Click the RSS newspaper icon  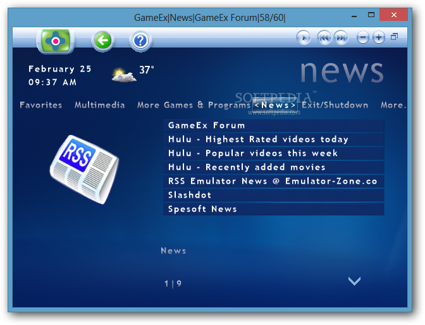coord(84,169)
